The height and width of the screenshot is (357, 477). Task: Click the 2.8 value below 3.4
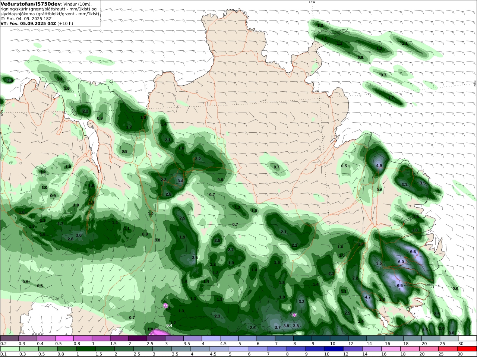point(168,195)
